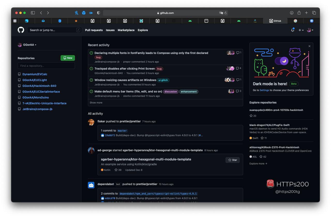Open xuanquydsr/z490m-pro4-10700k-hackintosh repository

pos(276,110)
